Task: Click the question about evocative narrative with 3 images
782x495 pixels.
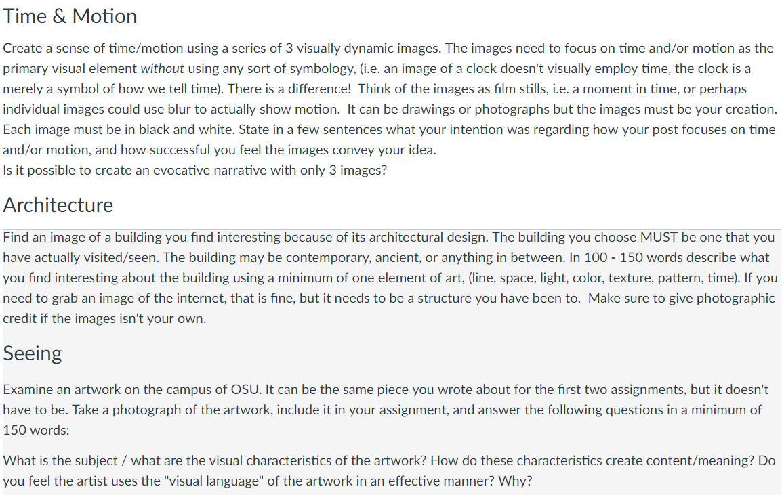Action: click(x=195, y=171)
